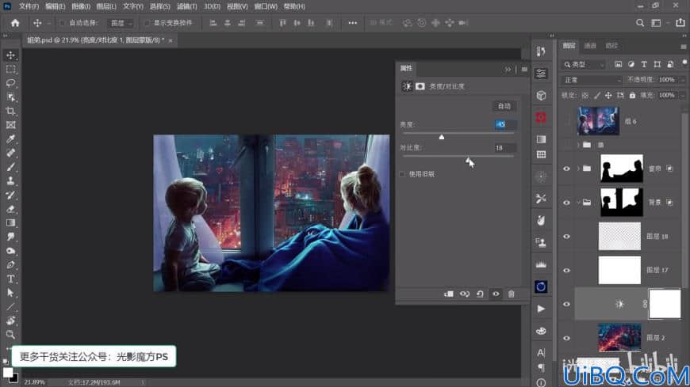This screenshot has height=387, width=690.
Task: Select the Brush tool
Action: pos(11,167)
